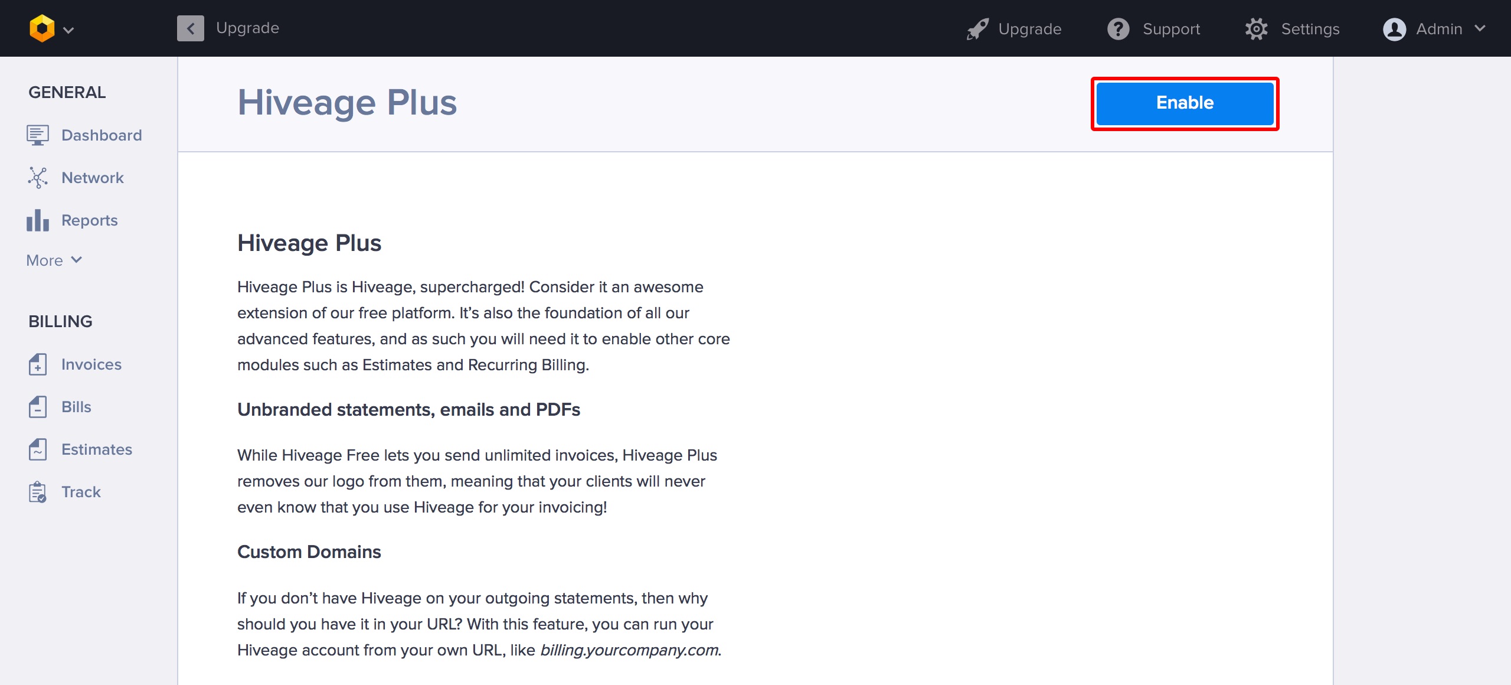This screenshot has height=685, width=1511.
Task: Enable Hiveage Plus with the blue button
Action: (x=1185, y=103)
